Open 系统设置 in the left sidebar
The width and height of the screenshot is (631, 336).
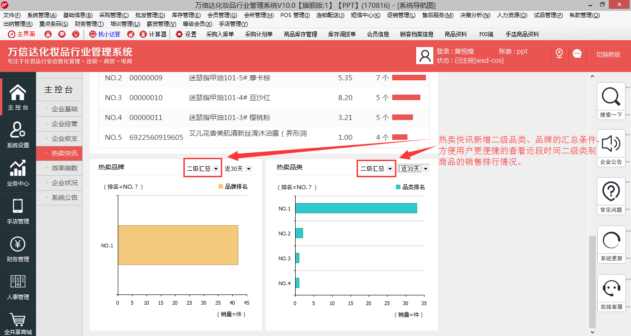(18, 135)
